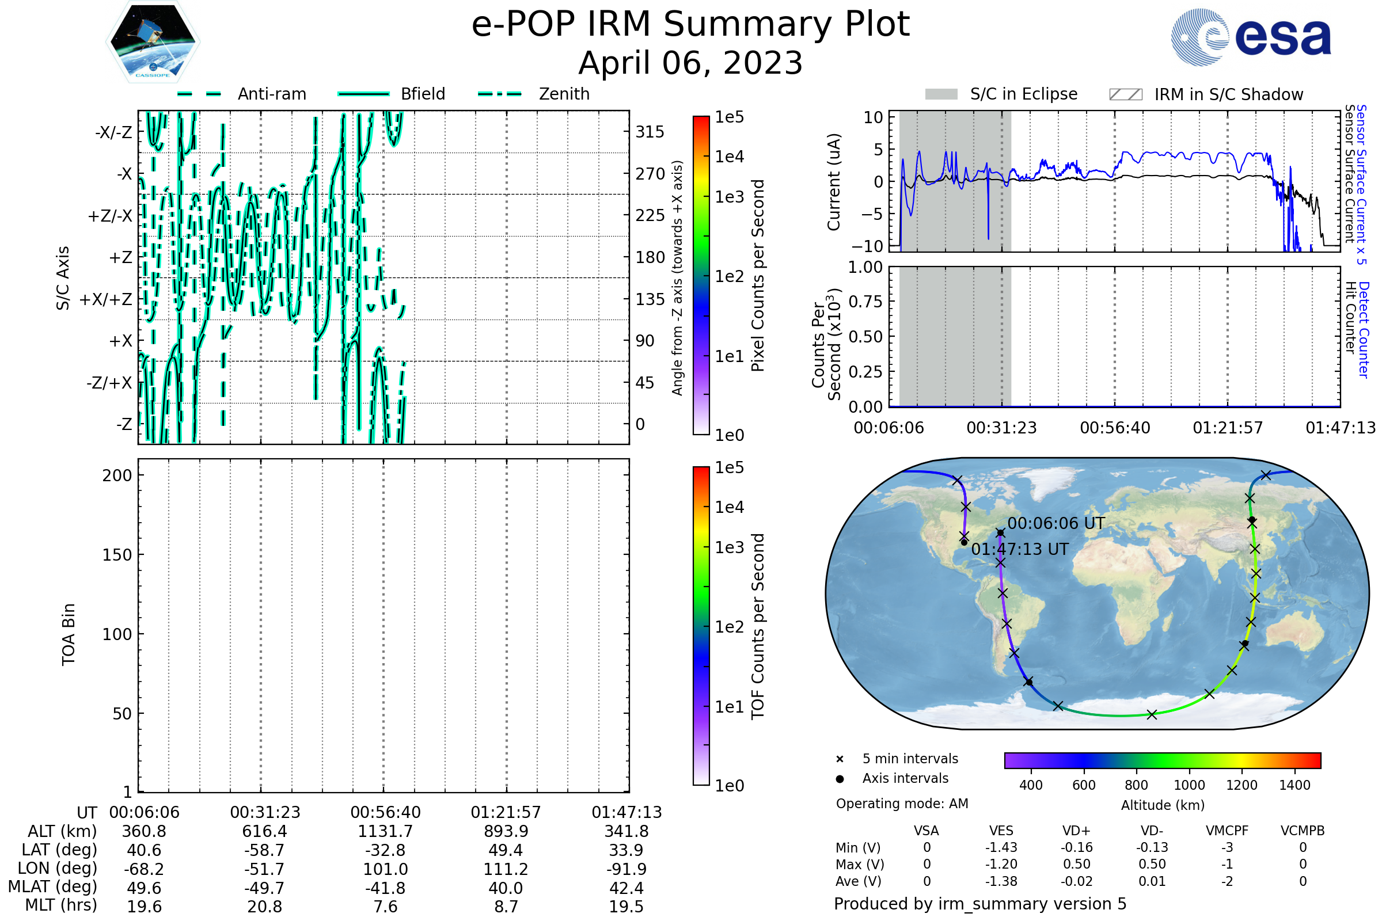Viewport: 1382px width, 921px height.
Task: Click the TOF Counts per Second colorbar
Action: coord(701,626)
